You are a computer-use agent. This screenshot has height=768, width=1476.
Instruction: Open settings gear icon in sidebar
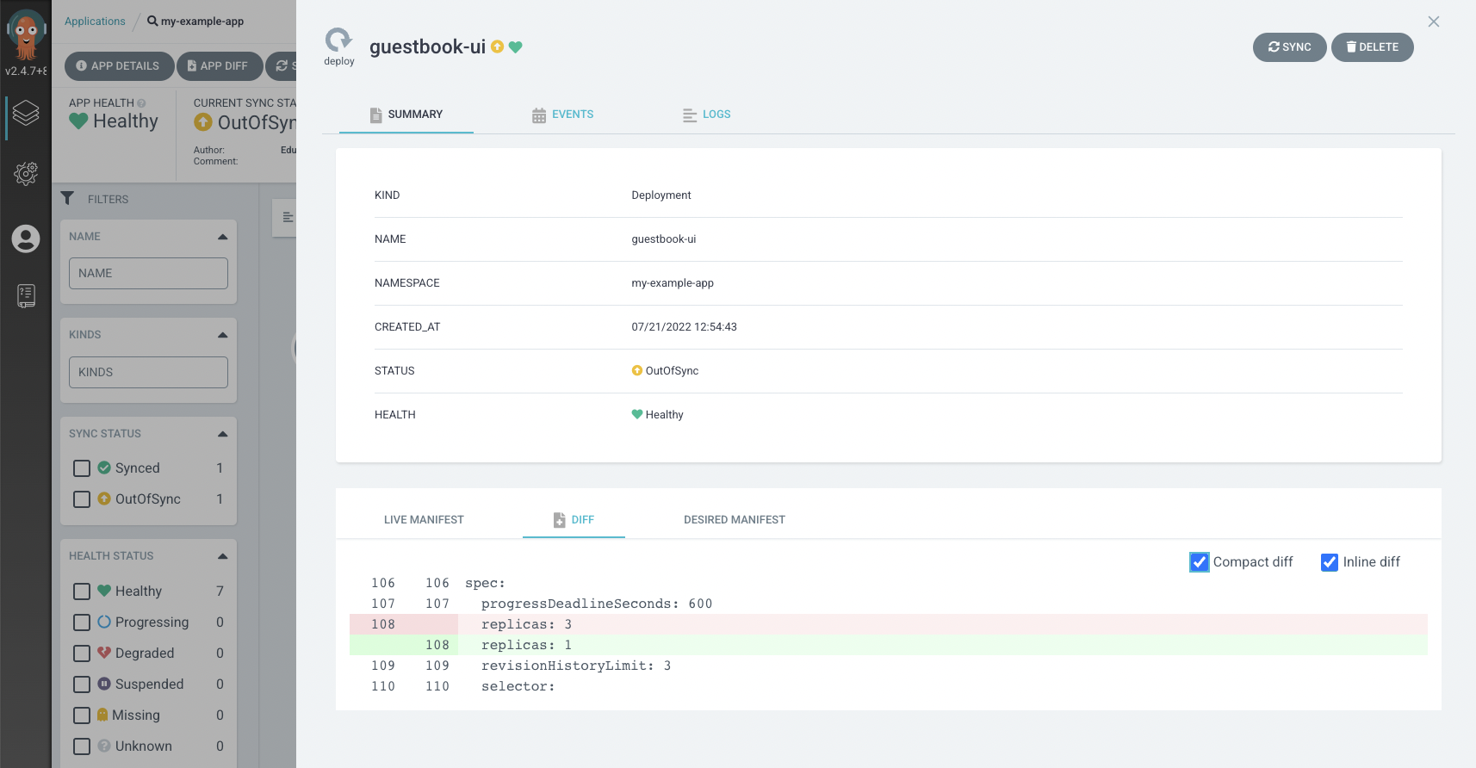[x=26, y=174]
